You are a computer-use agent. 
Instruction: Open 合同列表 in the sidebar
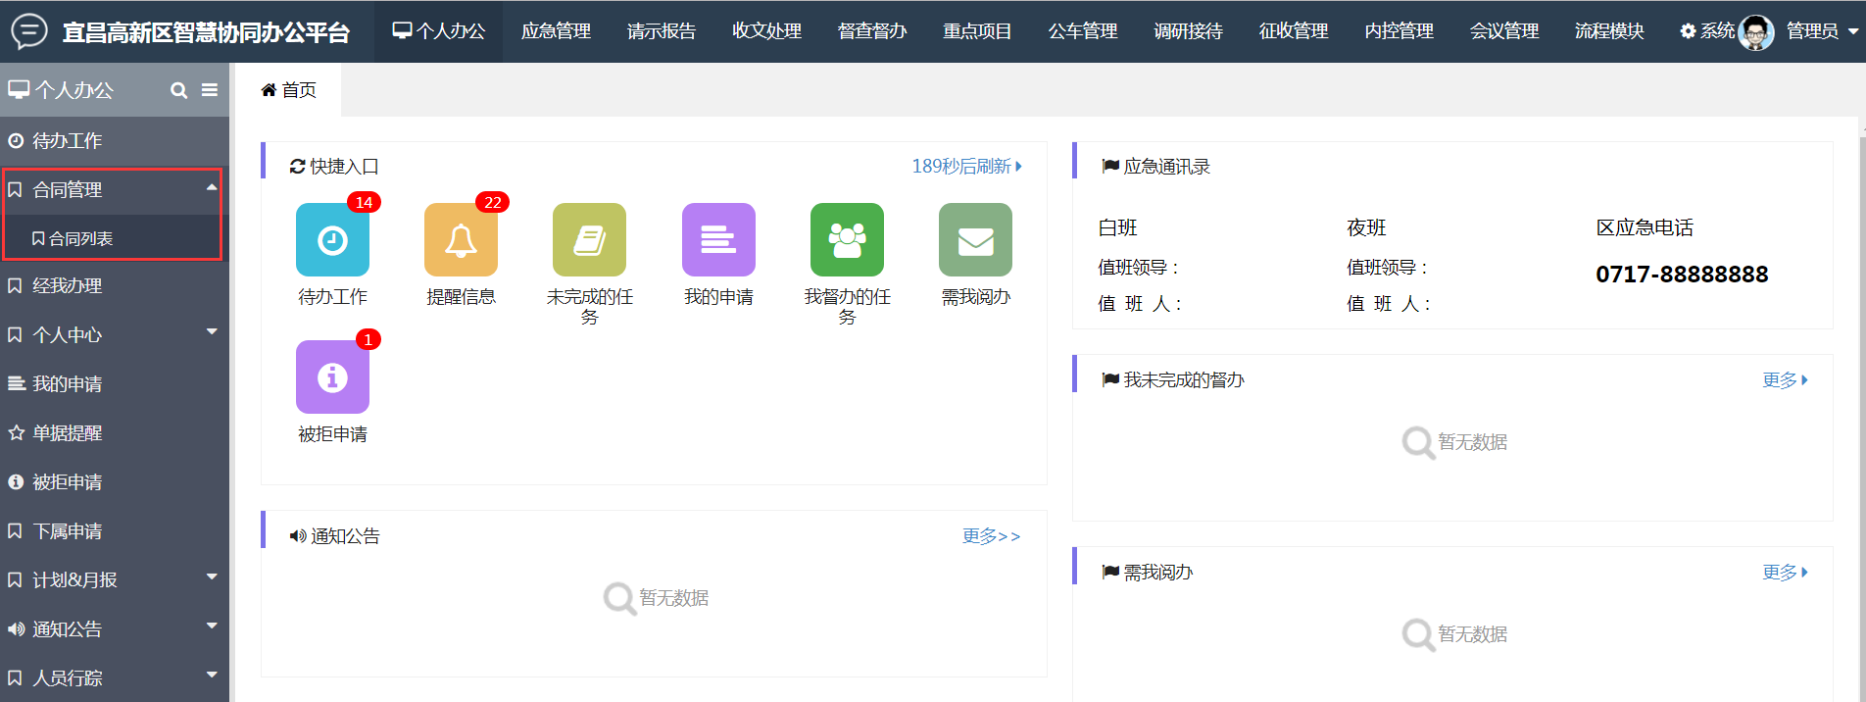115,238
